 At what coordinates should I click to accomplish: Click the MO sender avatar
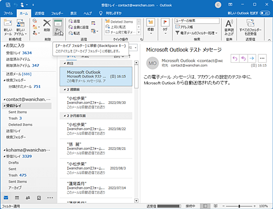click(x=152, y=63)
